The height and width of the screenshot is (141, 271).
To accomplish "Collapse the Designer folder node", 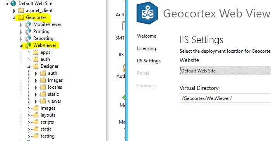I will (x=29, y=67).
